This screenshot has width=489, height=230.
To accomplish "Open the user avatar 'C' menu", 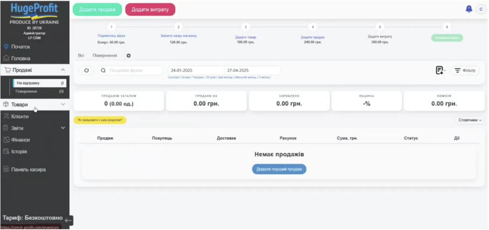I will pos(481,10).
